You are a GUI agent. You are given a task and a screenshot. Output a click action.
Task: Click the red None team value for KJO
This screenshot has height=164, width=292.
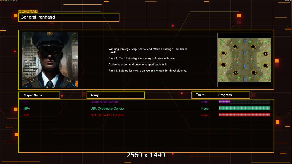point(205,115)
